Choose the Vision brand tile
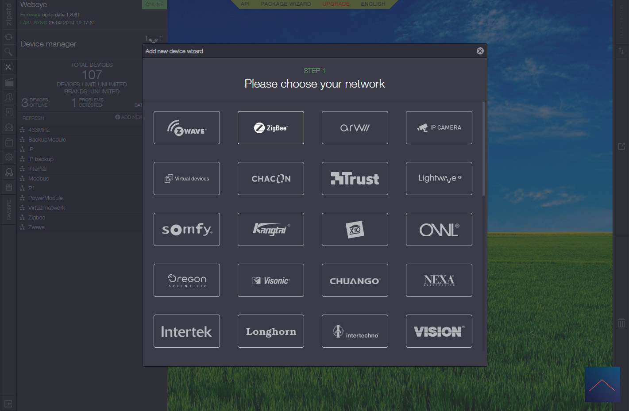Screen dimensions: 629x411 [439, 331]
